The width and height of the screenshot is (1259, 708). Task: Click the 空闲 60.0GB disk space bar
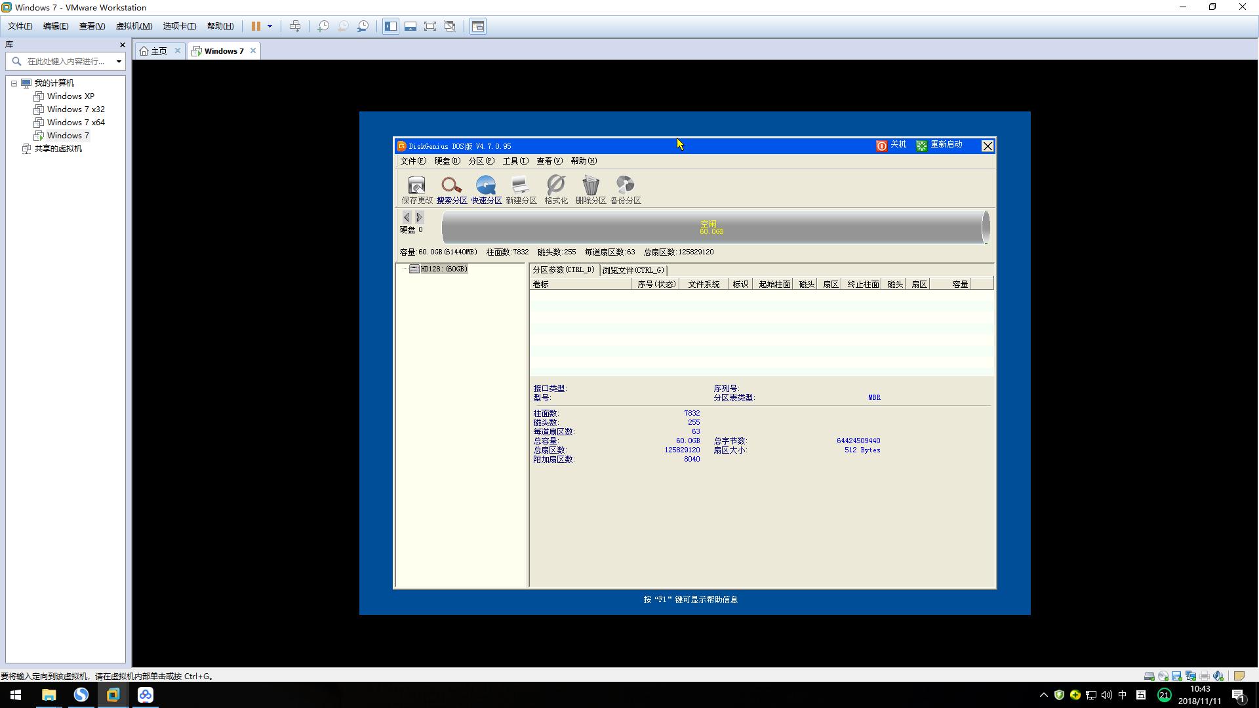(x=710, y=227)
